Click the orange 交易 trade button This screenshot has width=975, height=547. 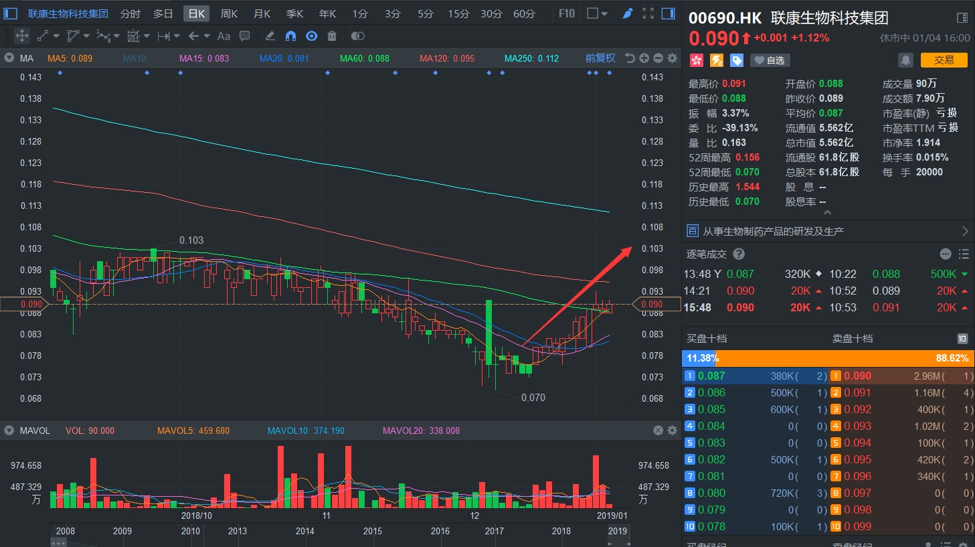[944, 60]
